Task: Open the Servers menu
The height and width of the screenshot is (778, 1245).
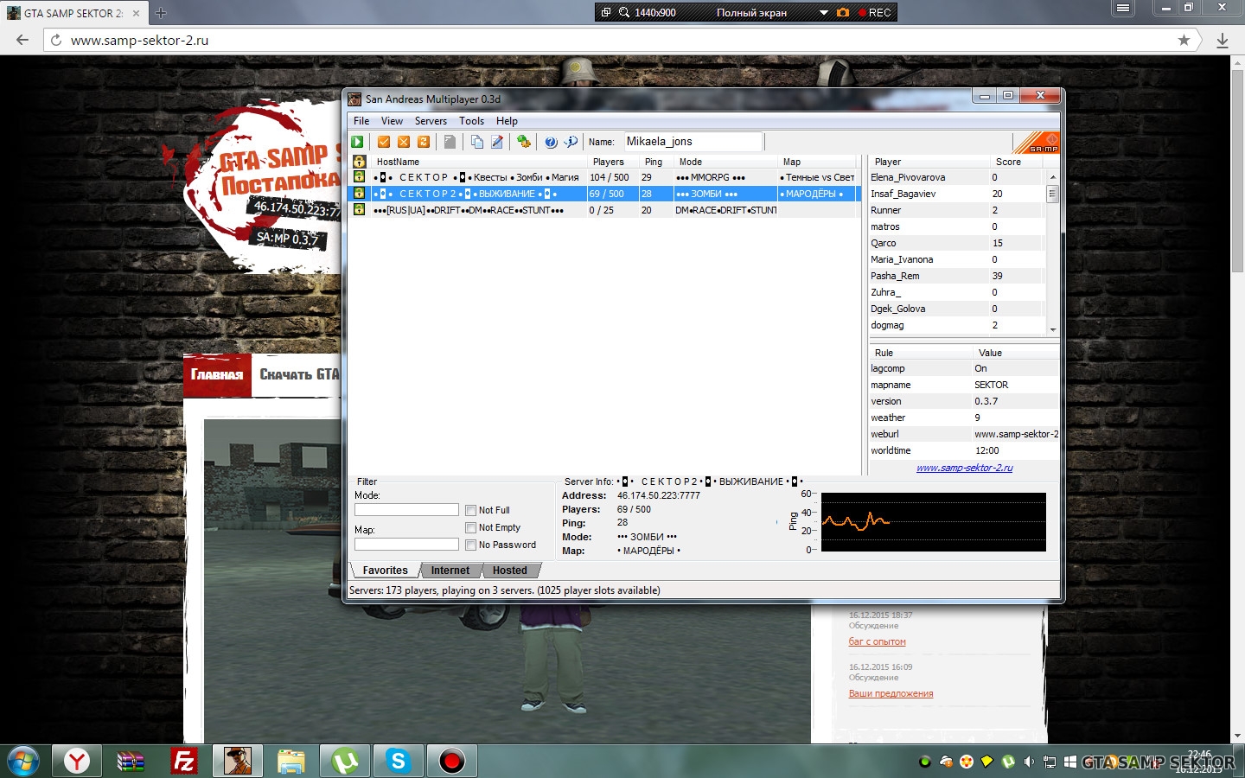Action: tap(431, 121)
